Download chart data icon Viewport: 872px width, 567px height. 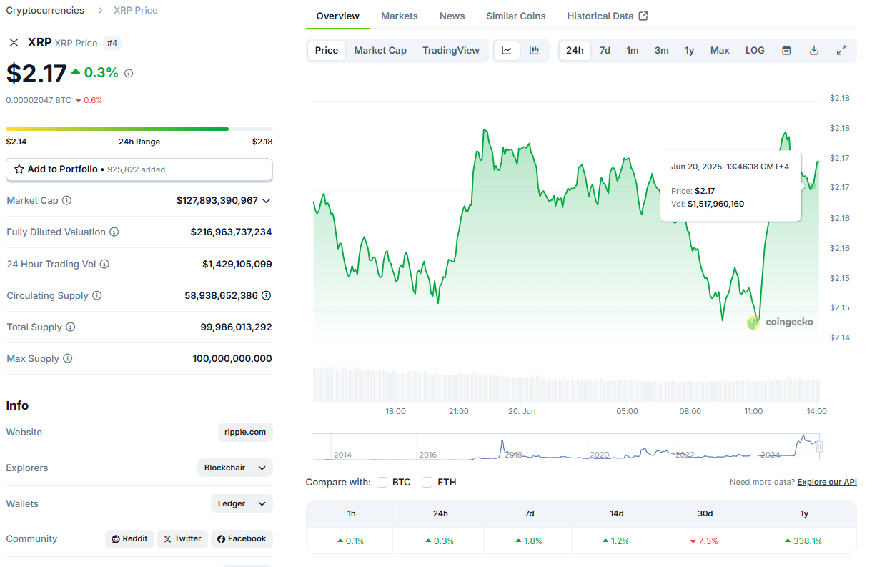coord(814,50)
